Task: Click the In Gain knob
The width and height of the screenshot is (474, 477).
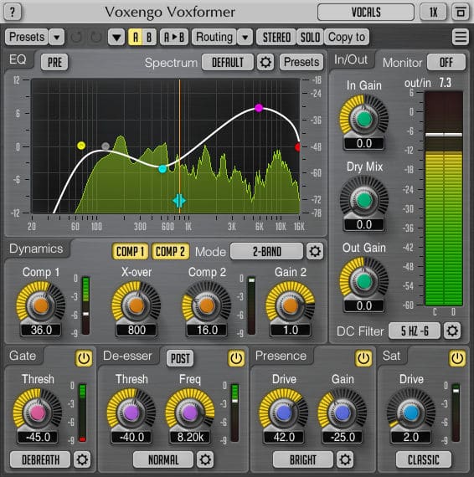Action: point(363,119)
